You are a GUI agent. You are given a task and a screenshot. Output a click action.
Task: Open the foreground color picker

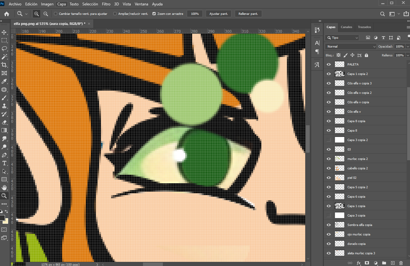[2, 218]
